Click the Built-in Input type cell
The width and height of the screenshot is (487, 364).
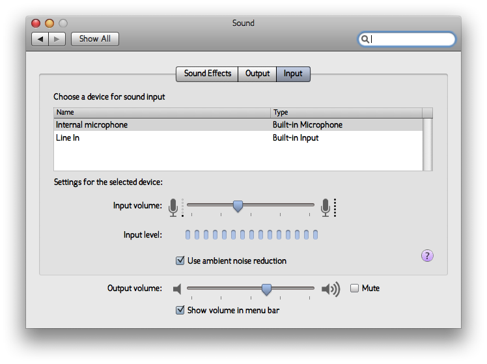[296, 137]
